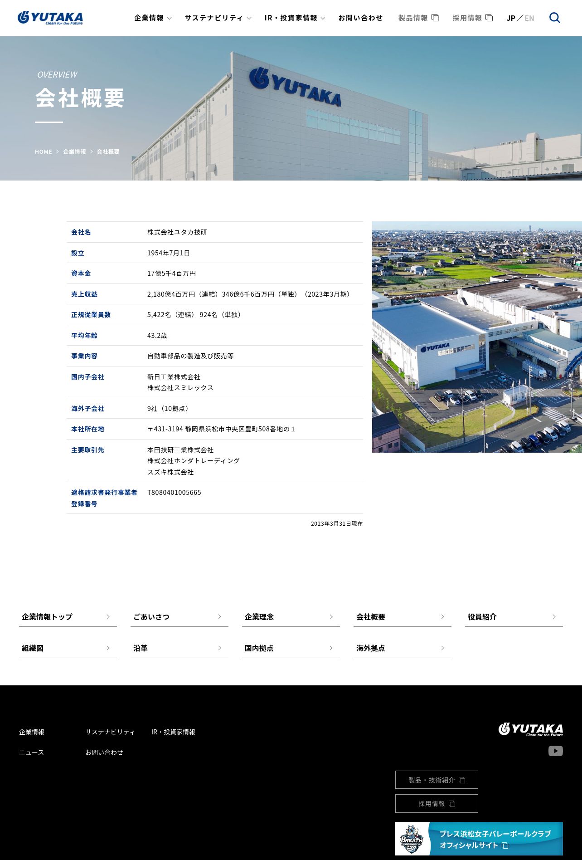
Task: Click the footer ニュース link
Action: (x=31, y=752)
